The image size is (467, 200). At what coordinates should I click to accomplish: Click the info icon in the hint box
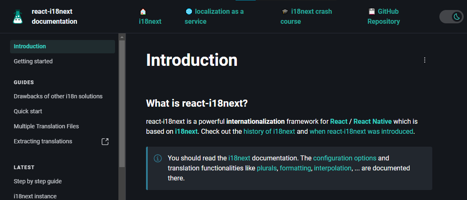[x=158, y=158]
